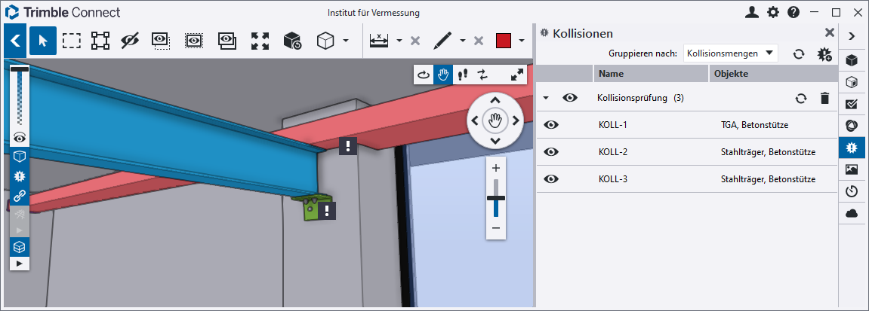Screen dimensions: 869x311
Task: Collapse the Kollisionsprüfung group
Action: coord(545,98)
